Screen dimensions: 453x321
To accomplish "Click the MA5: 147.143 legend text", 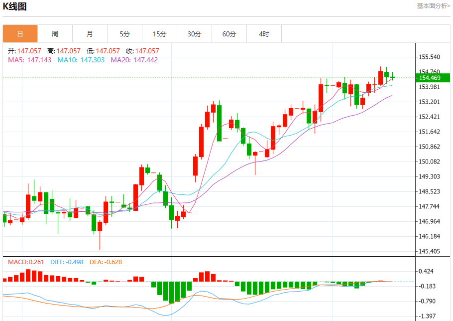I will click(29, 60).
